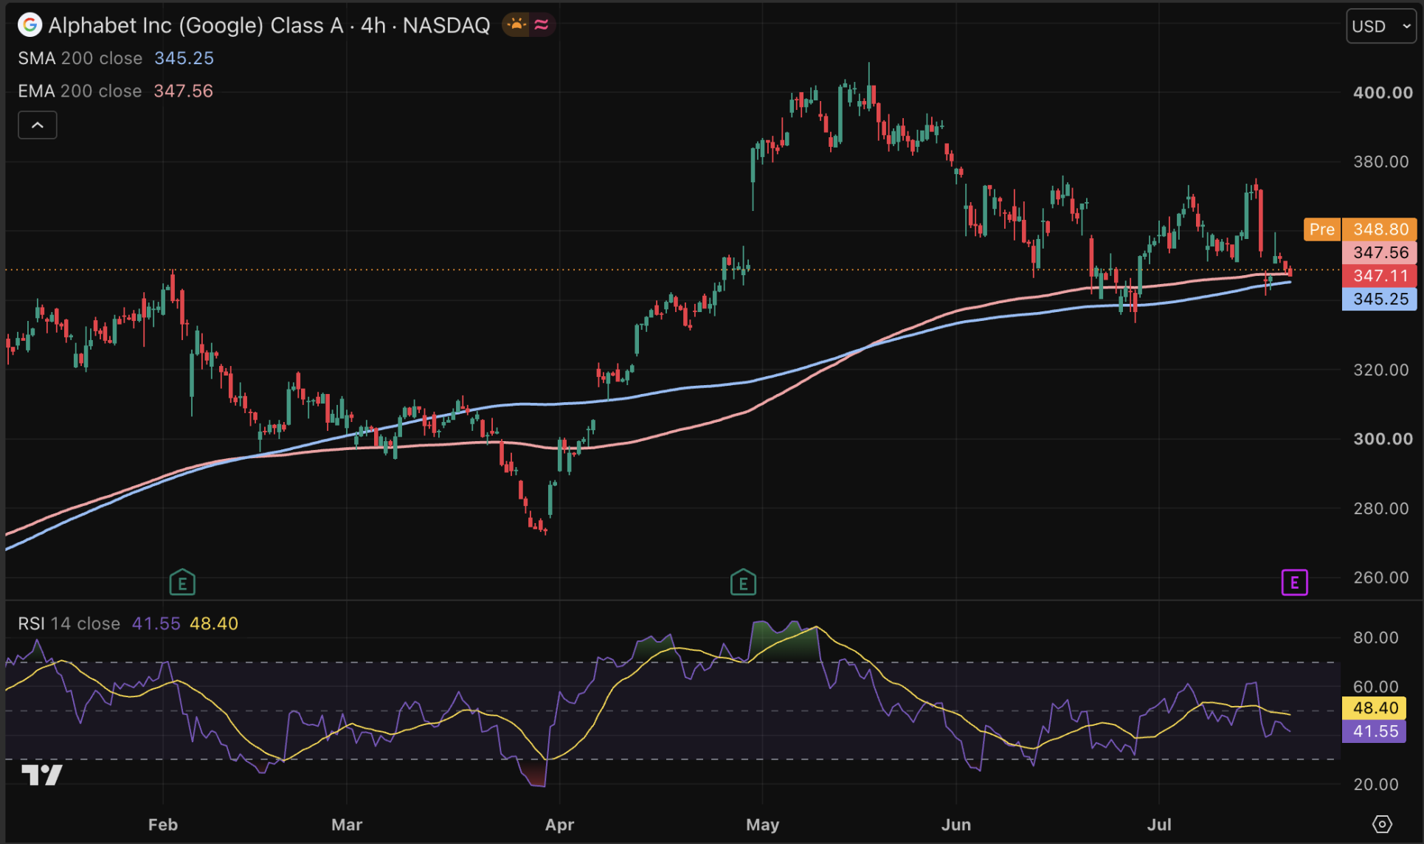Click the Feb label on the time axis
Screen dimensions: 1424x844
point(163,825)
